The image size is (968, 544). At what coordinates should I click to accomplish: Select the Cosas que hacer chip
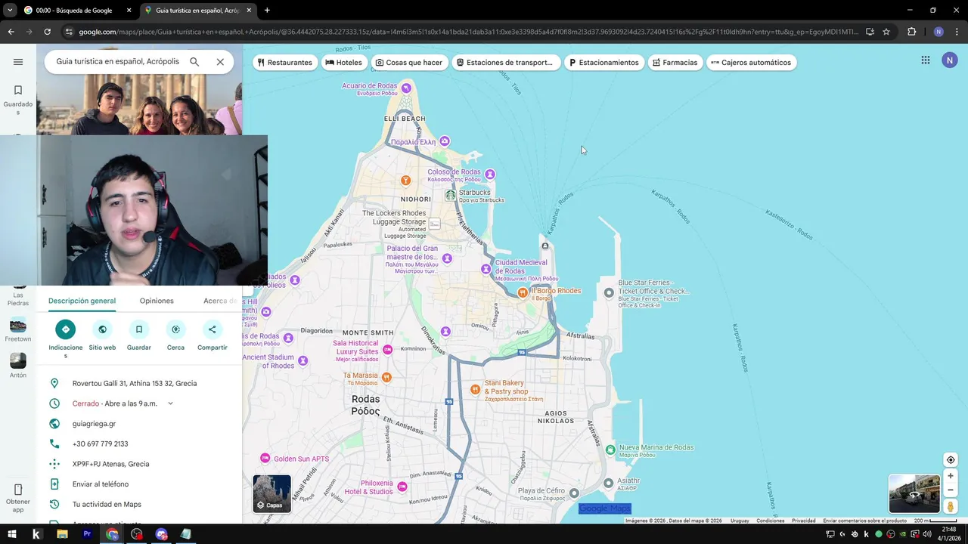[409, 63]
